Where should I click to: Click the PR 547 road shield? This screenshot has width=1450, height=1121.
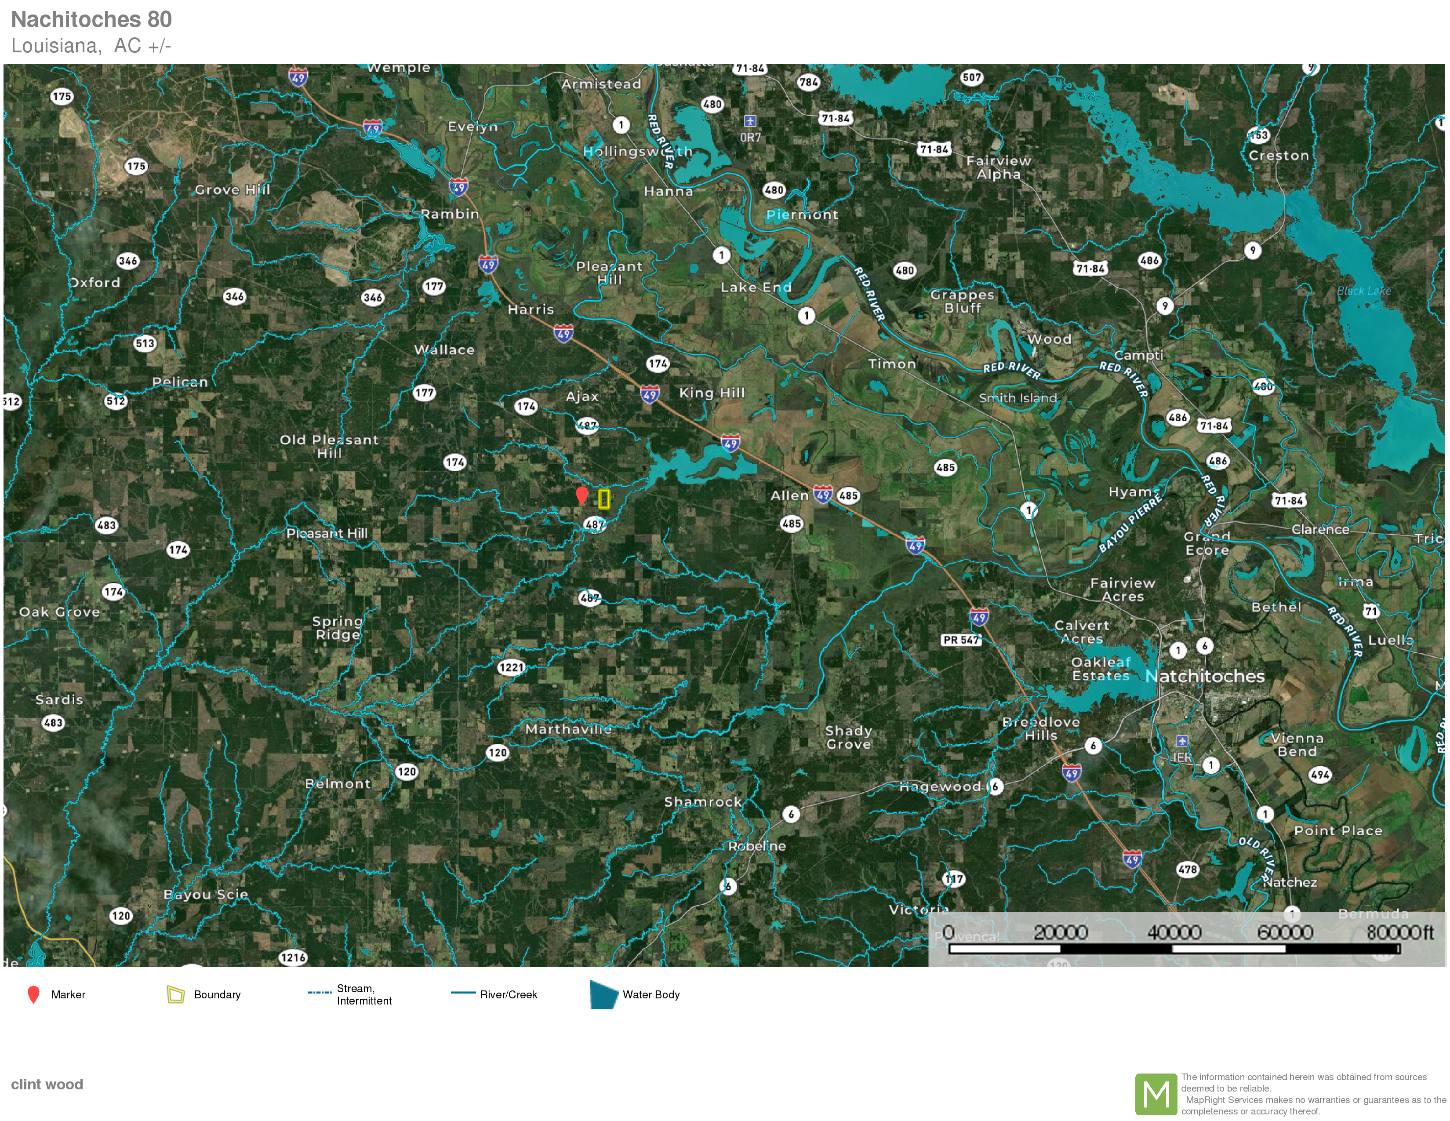pyautogui.click(x=961, y=640)
